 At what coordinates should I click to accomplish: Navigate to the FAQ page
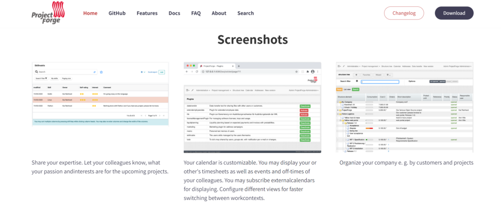click(196, 13)
